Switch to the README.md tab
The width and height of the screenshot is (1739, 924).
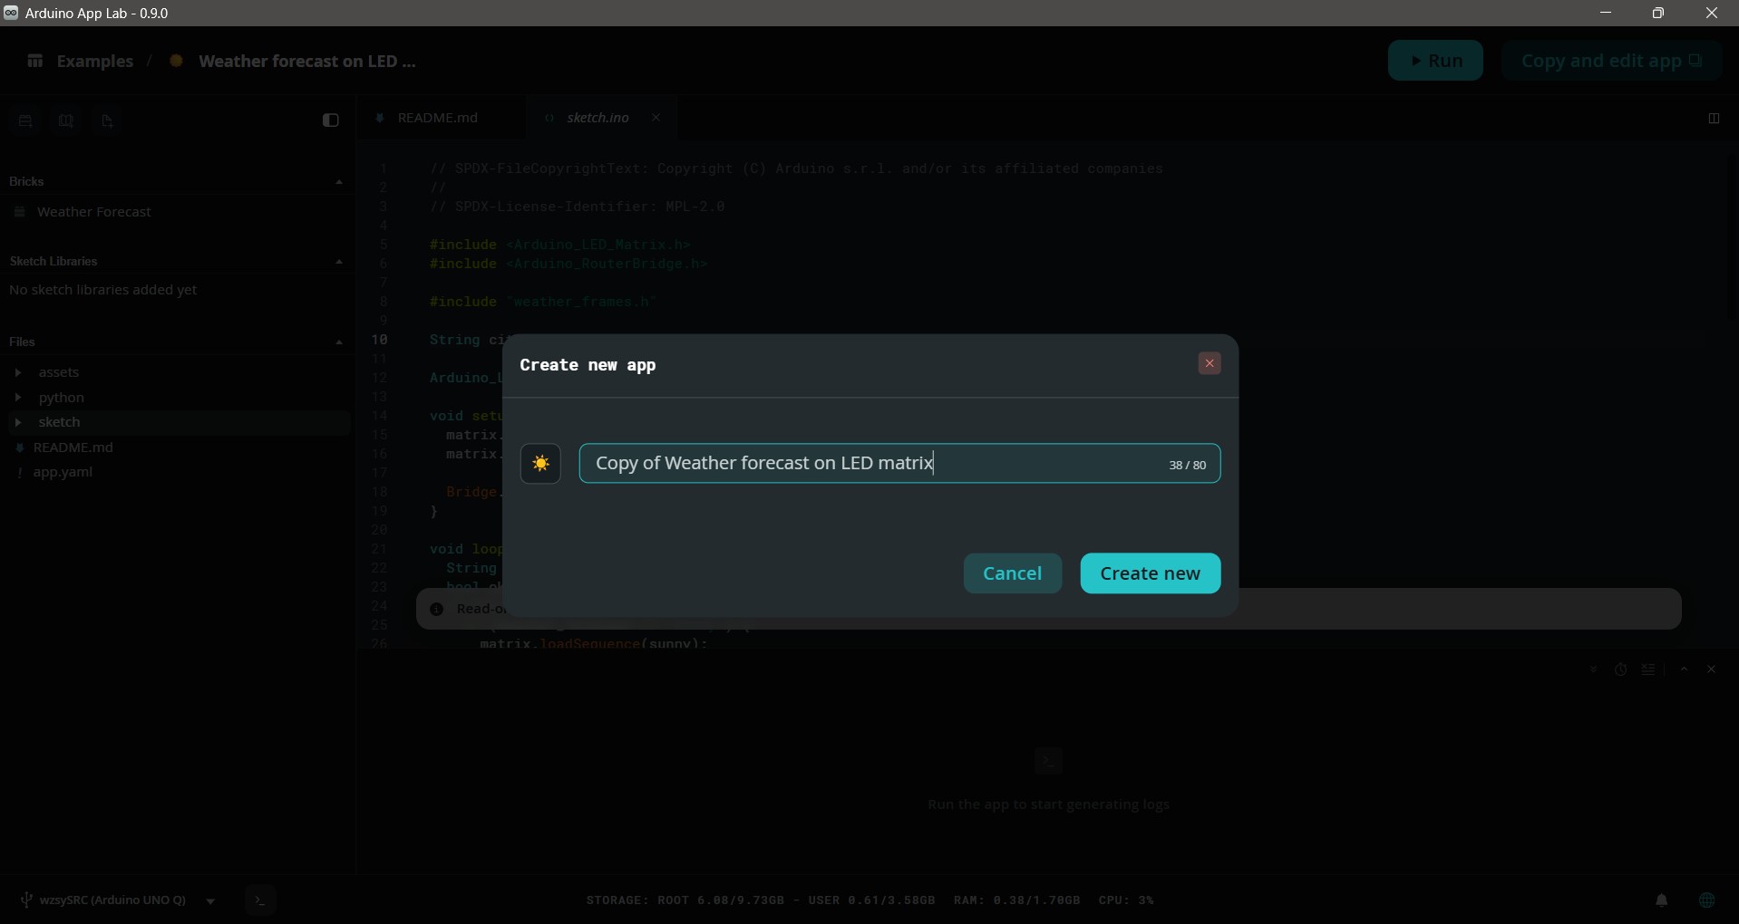(x=438, y=118)
